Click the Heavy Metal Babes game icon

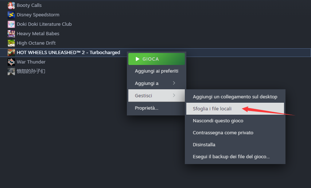11,34
